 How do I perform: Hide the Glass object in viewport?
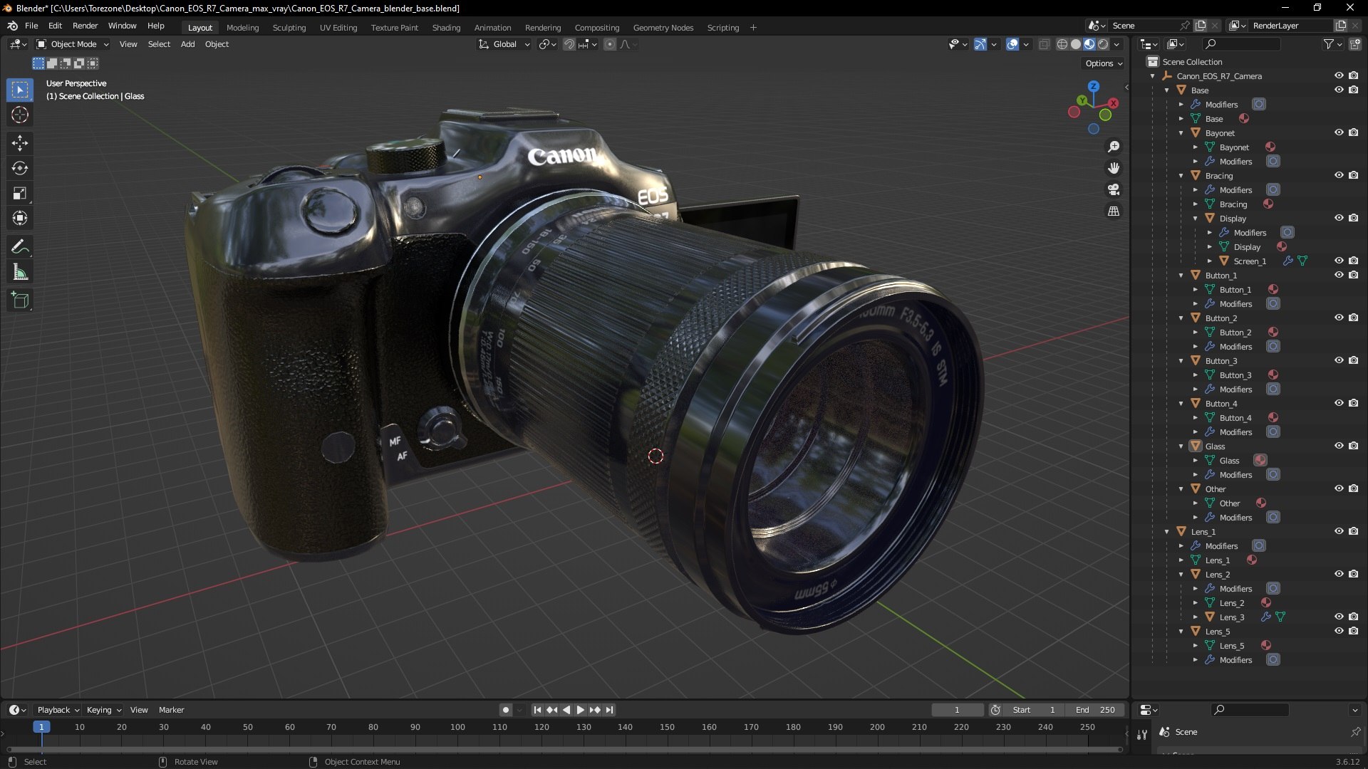[1339, 446]
